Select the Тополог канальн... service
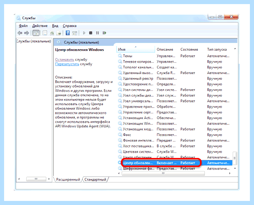This screenshot has height=205, width=254. 175,67
